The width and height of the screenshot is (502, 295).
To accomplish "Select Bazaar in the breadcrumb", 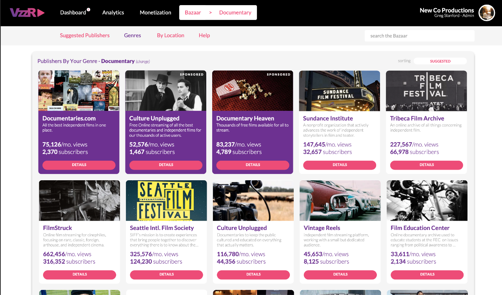I will (x=193, y=13).
